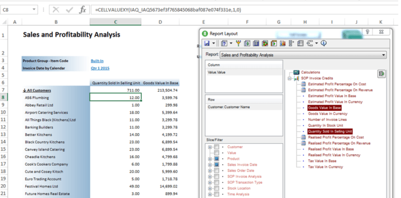This screenshot has height=198, width=401.
Task: Click the funnel filter toolbar icon
Action: pos(239,43)
